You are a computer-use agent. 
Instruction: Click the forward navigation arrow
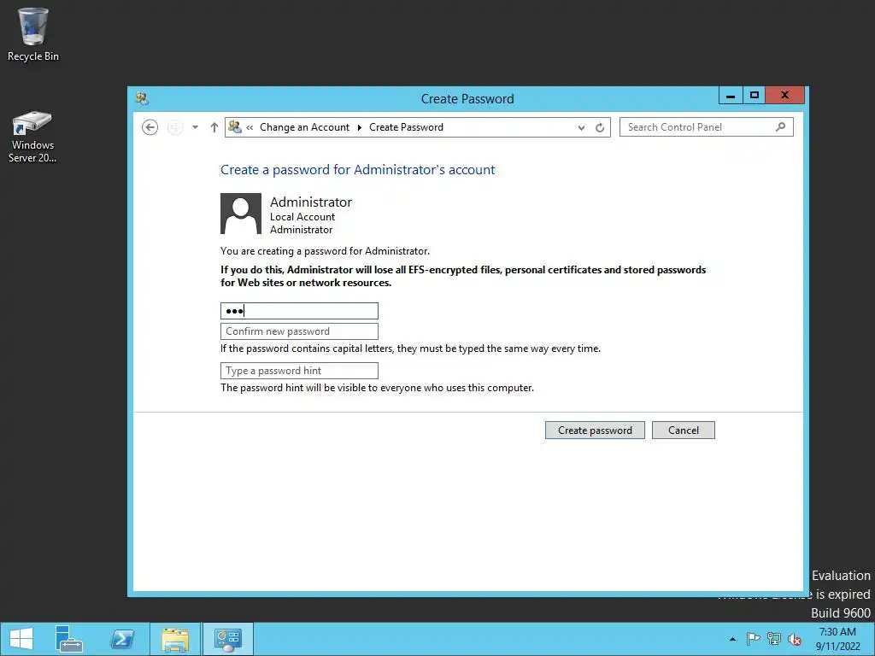[x=175, y=127]
